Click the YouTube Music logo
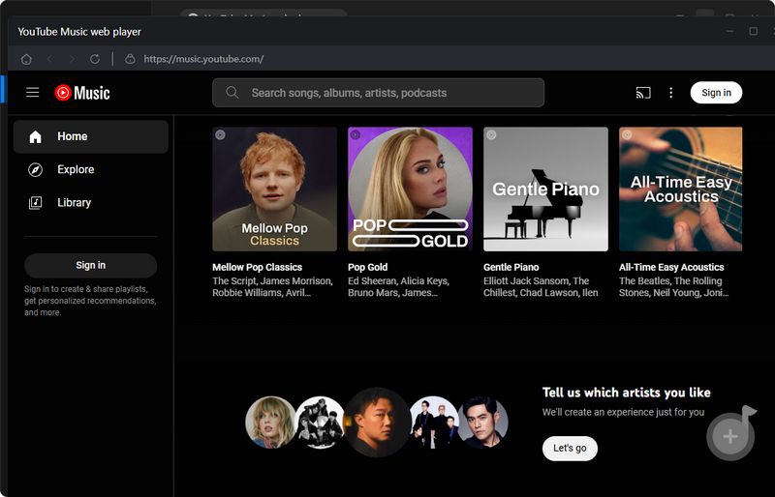Screen dimensions: 775x497 pyautogui.click(x=82, y=93)
